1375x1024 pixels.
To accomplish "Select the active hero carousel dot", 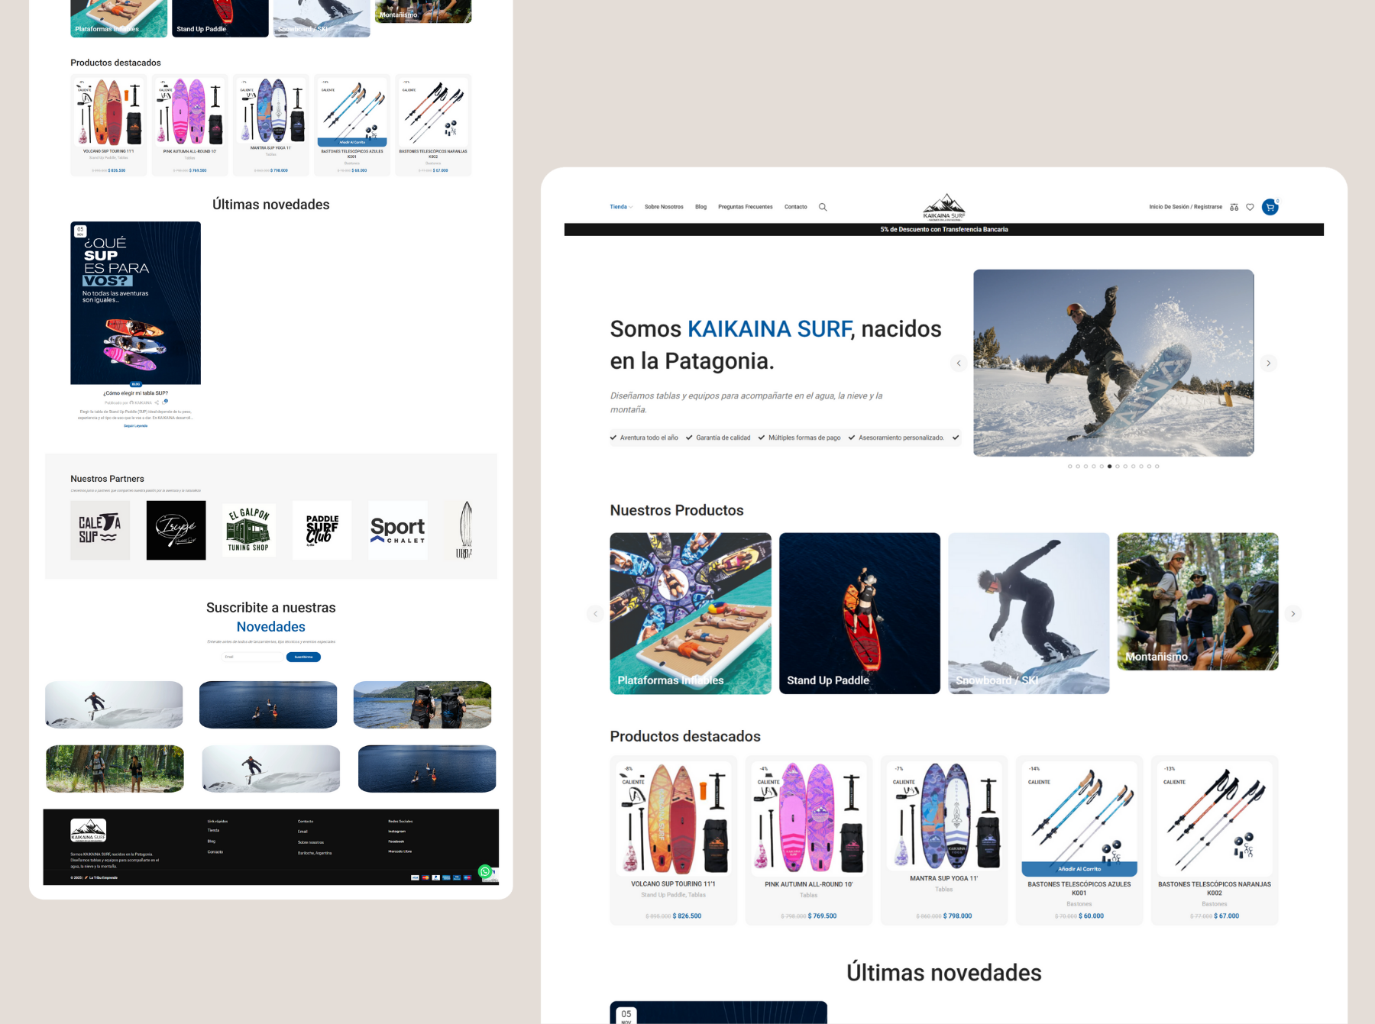I will (1109, 466).
